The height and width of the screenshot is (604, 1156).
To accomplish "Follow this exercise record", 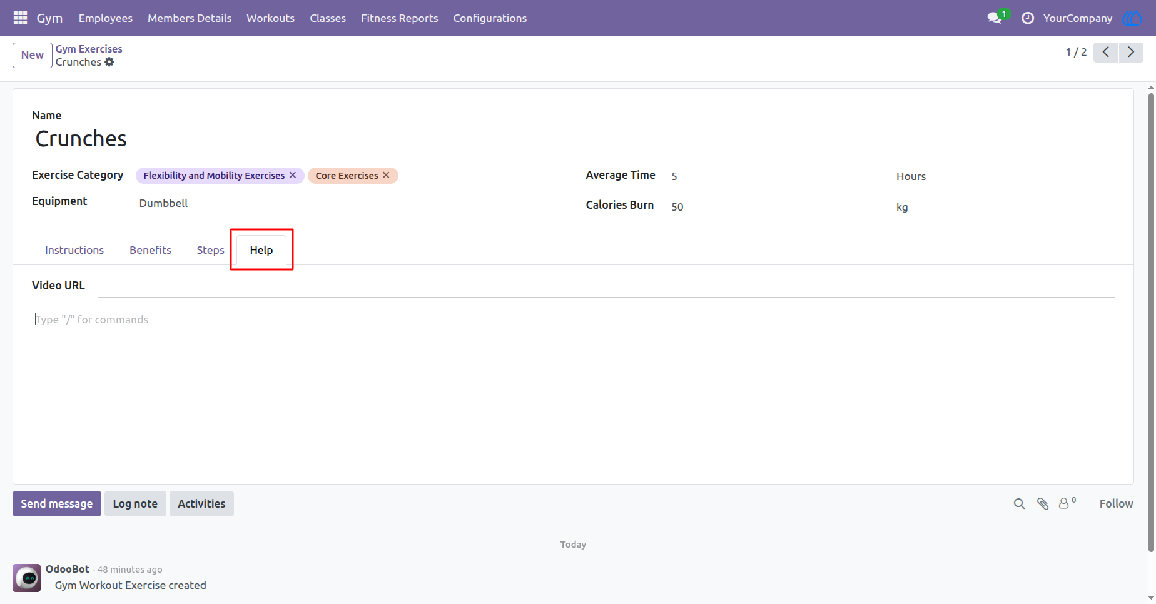I will tap(1116, 504).
